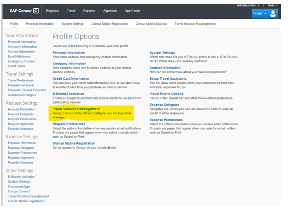Open the Credit Card Information link
This screenshot has height=213, width=289.
coord(71,79)
